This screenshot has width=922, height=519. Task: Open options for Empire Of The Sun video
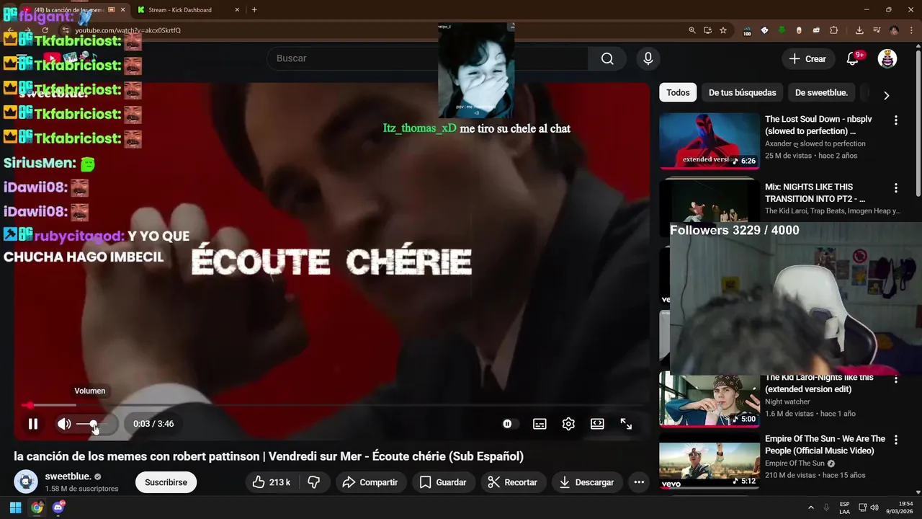pos(896,440)
